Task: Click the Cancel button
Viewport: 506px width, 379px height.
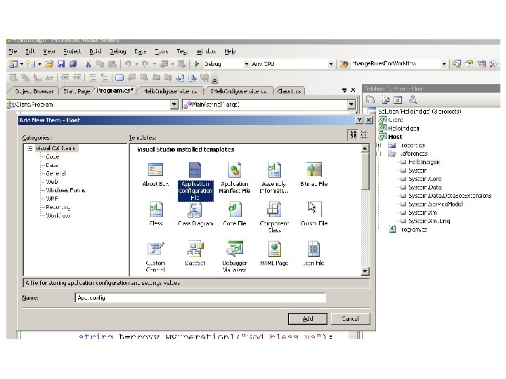Action: click(x=350, y=319)
